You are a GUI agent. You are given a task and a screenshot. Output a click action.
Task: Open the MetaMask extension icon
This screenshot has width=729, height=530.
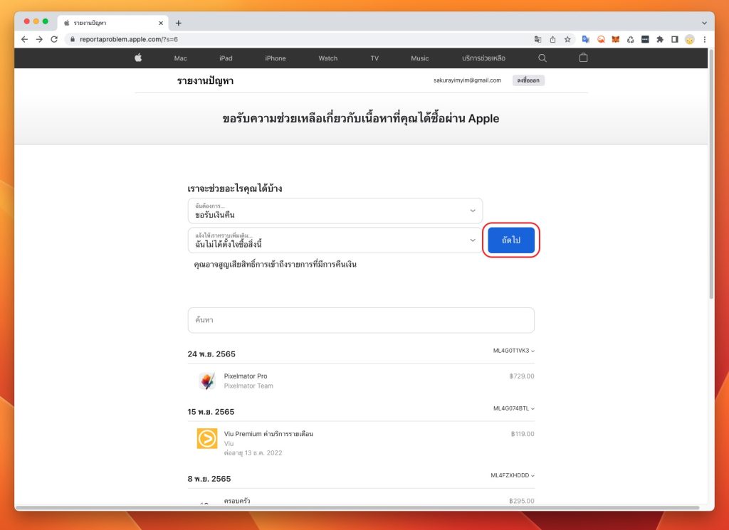[615, 41]
